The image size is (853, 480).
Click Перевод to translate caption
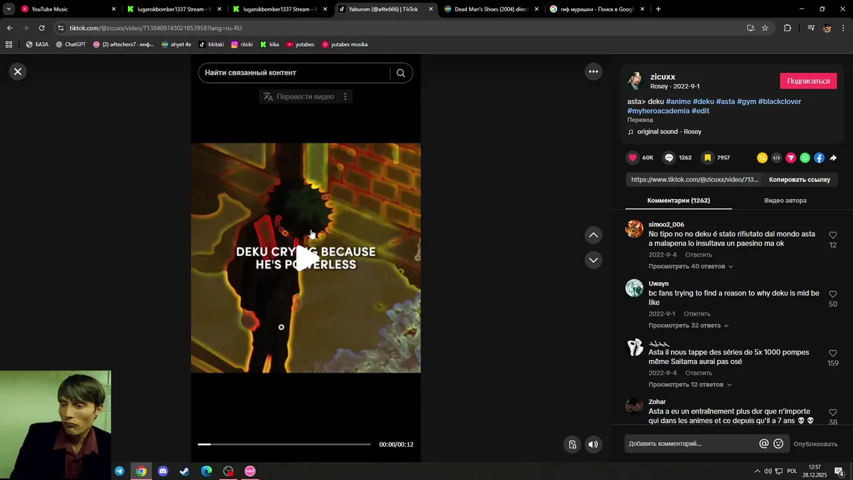(x=640, y=120)
